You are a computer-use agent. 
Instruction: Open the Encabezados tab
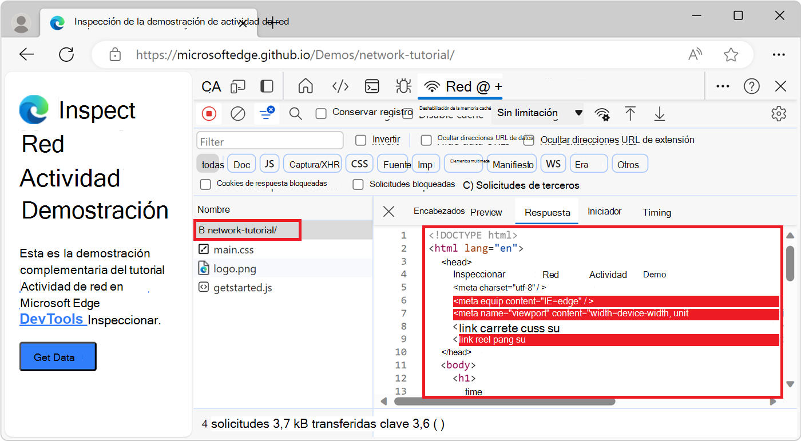(439, 211)
